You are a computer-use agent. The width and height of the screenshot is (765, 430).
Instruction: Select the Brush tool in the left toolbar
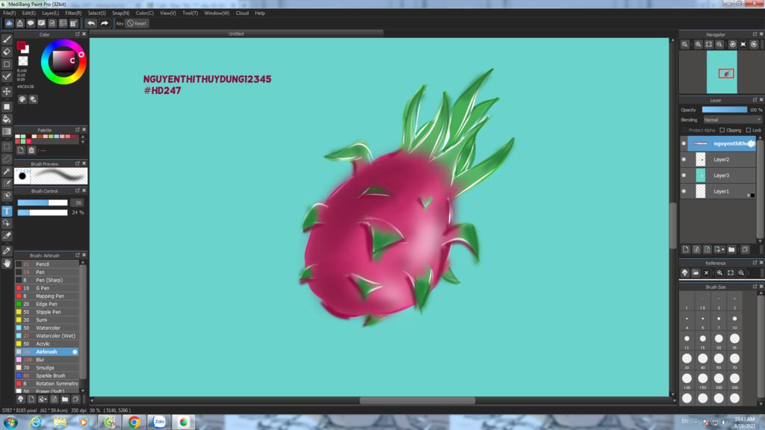click(x=7, y=40)
